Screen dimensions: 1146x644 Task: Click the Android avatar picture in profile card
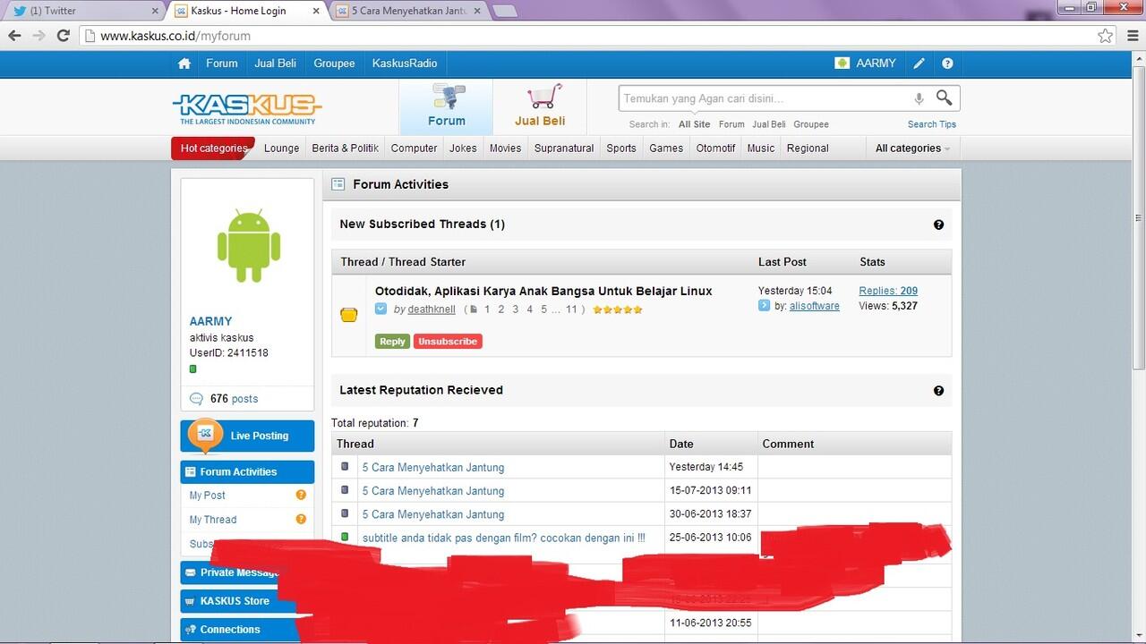click(249, 246)
